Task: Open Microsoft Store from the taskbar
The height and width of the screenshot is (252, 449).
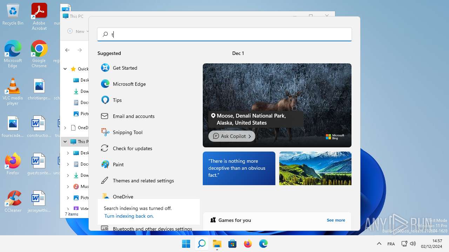Action: (x=233, y=244)
